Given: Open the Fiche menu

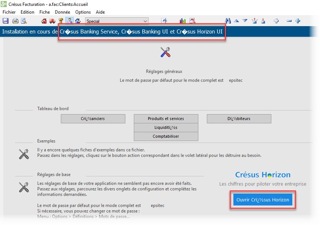Looking at the screenshot, I should 45,12.
